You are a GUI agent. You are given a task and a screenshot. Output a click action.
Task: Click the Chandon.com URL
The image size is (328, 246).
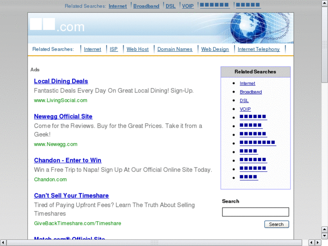(x=50, y=180)
